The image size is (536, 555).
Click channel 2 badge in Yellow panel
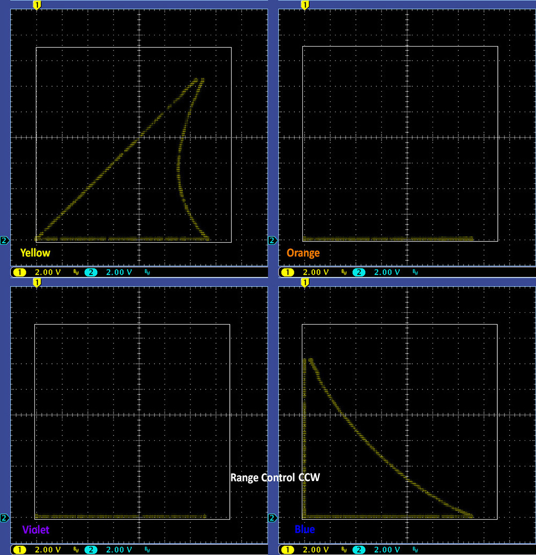click(x=91, y=272)
